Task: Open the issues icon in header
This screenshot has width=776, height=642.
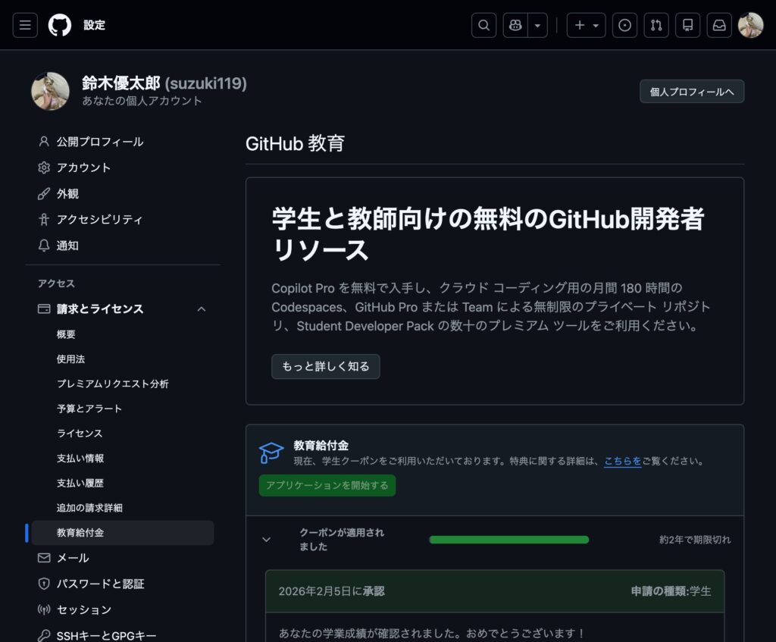Action: coord(624,25)
